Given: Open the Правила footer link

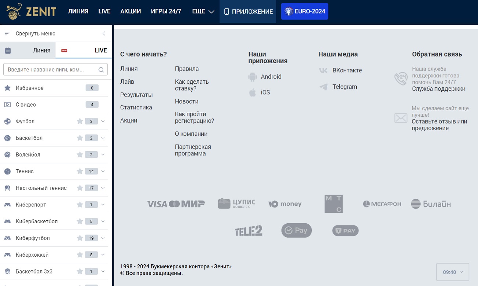Looking at the screenshot, I should tap(187, 69).
